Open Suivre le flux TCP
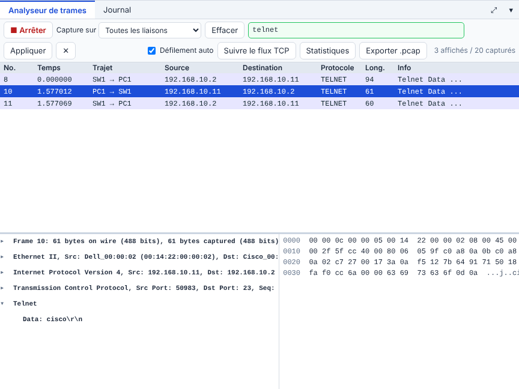Image resolution: width=519 pixels, height=389 pixels. 256,50
